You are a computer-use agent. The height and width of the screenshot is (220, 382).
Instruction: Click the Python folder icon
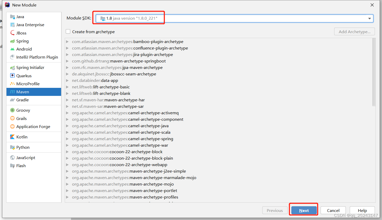(12, 147)
